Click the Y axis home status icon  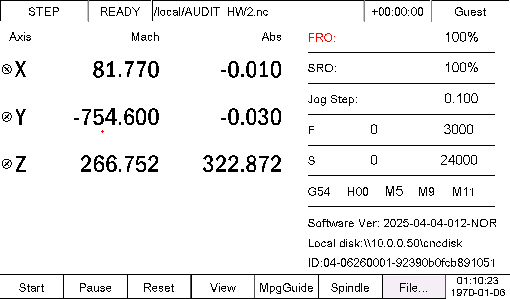tap(7, 117)
